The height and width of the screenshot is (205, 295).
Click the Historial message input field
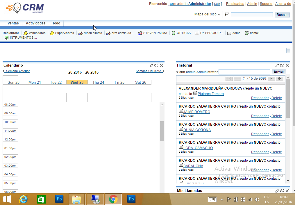pos(244,72)
